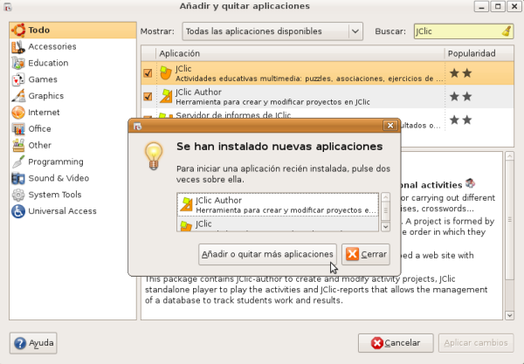Select the Programming category icon
The image size is (524, 364).
click(x=17, y=161)
